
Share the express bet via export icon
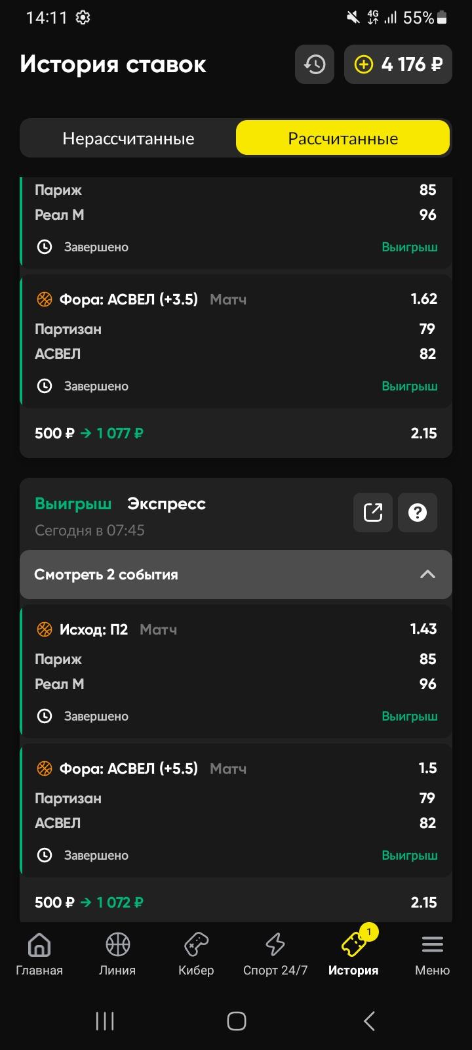(x=373, y=512)
